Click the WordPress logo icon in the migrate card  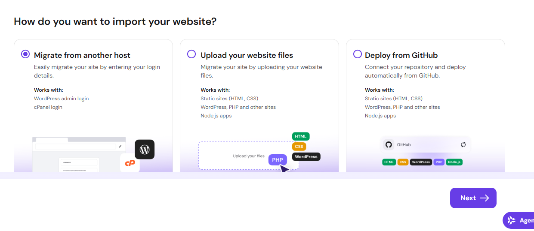(x=145, y=150)
